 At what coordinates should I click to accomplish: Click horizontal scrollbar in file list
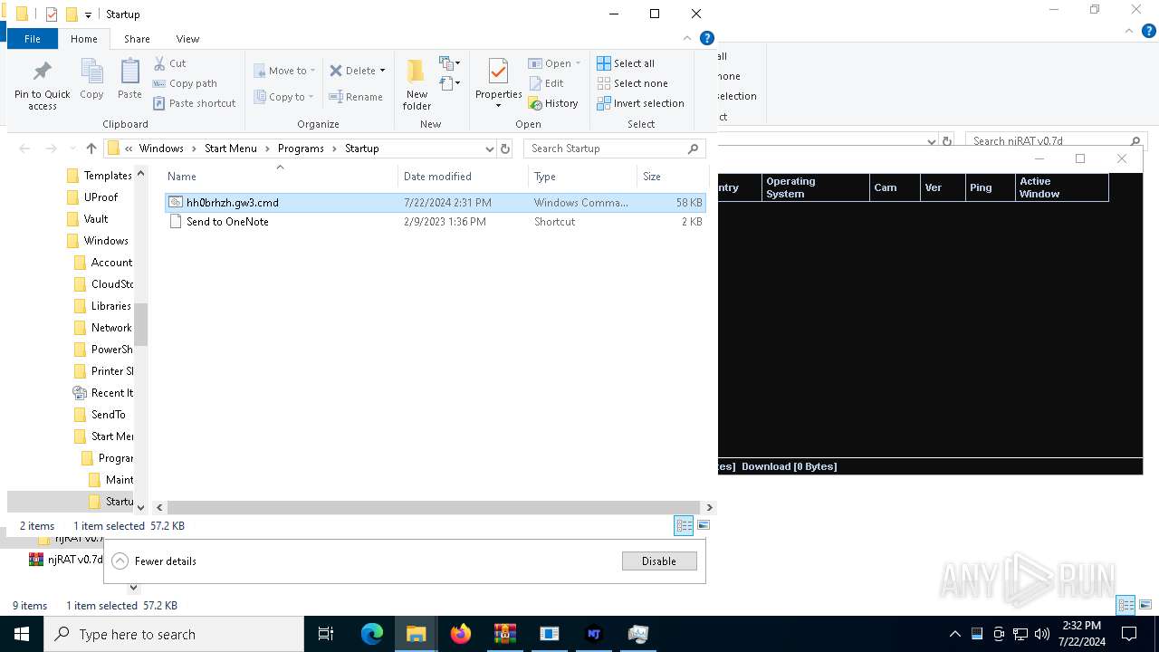[435, 508]
